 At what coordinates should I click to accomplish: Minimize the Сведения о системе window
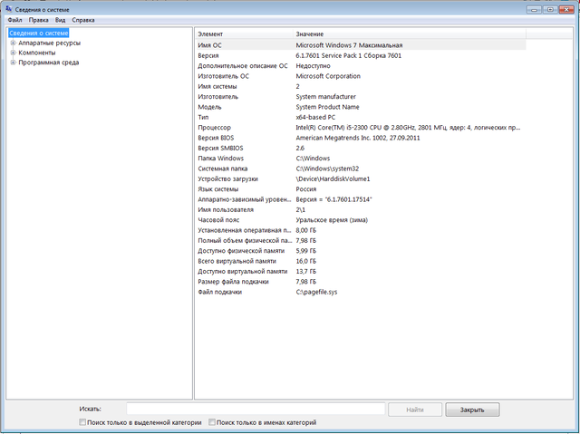(x=534, y=8)
